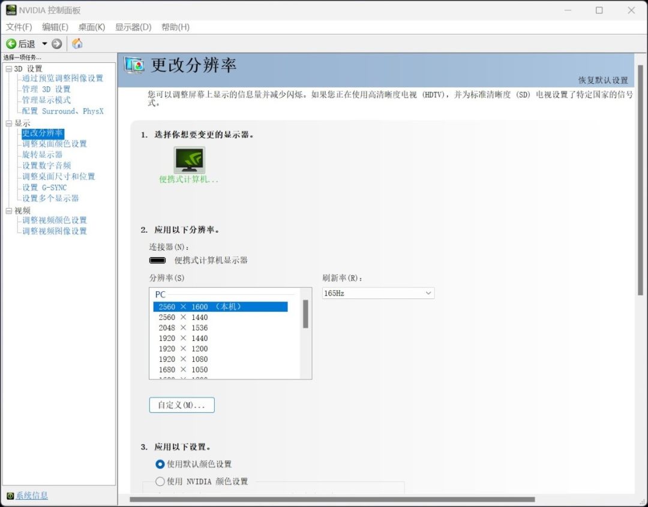The image size is (648, 507).
Task: Select resolution 2560 × 1600 (本机)
Action: (x=220, y=307)
